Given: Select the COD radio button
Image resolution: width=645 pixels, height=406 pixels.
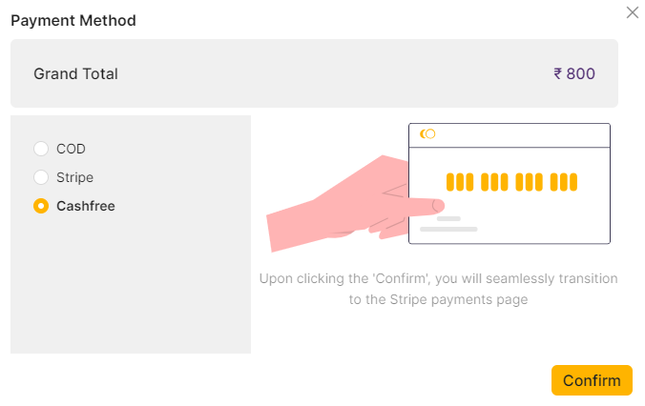Looking at the screenshot, I should pos(41,149).
